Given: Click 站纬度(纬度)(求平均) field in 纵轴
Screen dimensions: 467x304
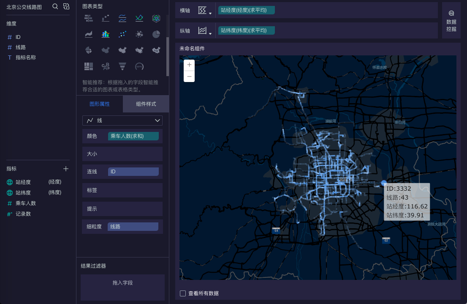Looking at the screenshot, I should (x=246, y=30).
